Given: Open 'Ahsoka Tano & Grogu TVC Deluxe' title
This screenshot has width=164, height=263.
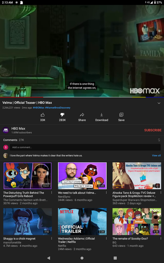Looking at the screenshot, I should pos(134,194).
